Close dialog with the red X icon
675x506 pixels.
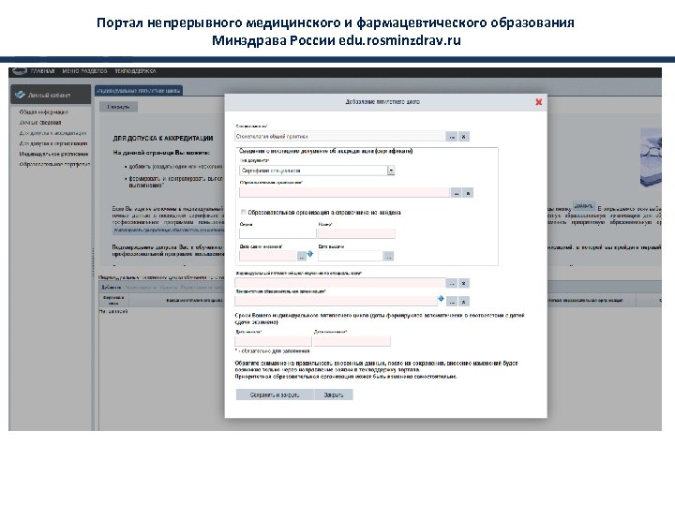(538, 102)
